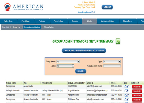Open the Medication Prices tab
The height and width of the screenshot is (103, 144).
point(107,21)
